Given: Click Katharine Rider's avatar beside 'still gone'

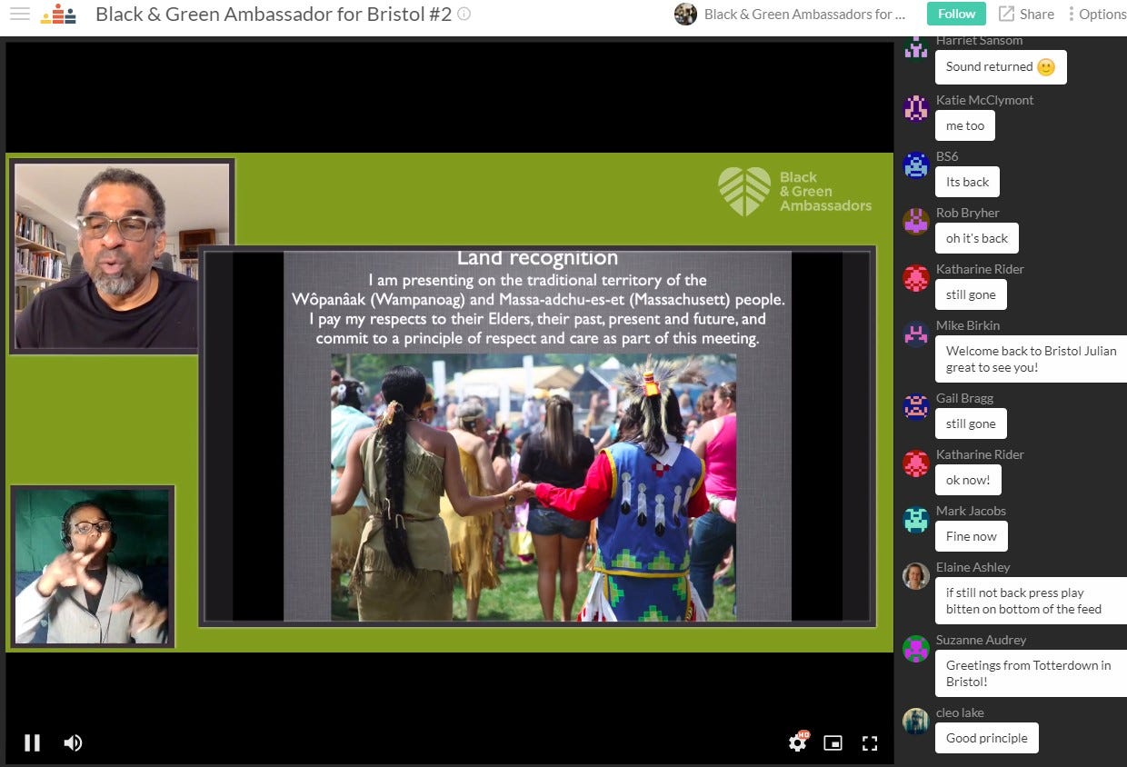Looking at the screenshot, I should tap(916, 277).
